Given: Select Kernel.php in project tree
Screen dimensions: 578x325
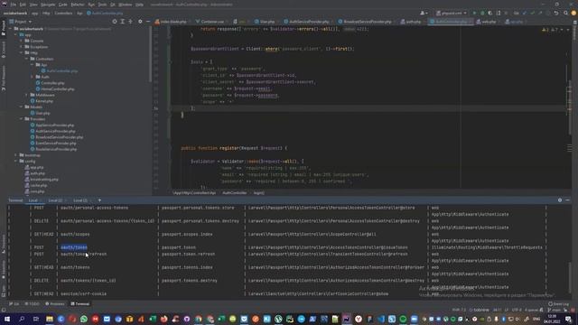Looking at the screenshot, I should (x=42, y=101).
